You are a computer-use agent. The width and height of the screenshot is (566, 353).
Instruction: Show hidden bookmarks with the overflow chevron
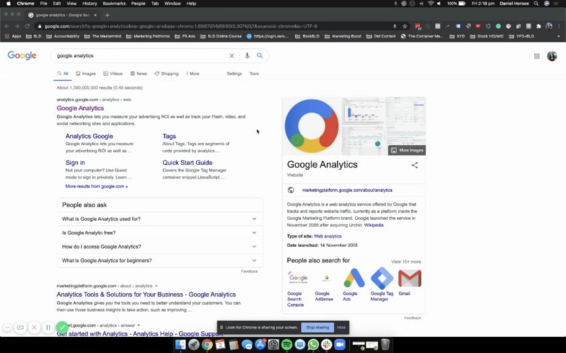559,36
